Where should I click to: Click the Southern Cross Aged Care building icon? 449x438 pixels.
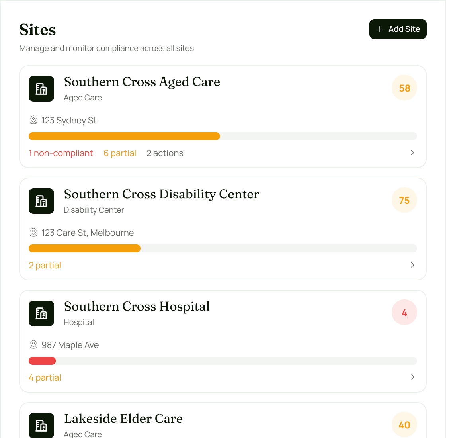click(x=41, y=89)
